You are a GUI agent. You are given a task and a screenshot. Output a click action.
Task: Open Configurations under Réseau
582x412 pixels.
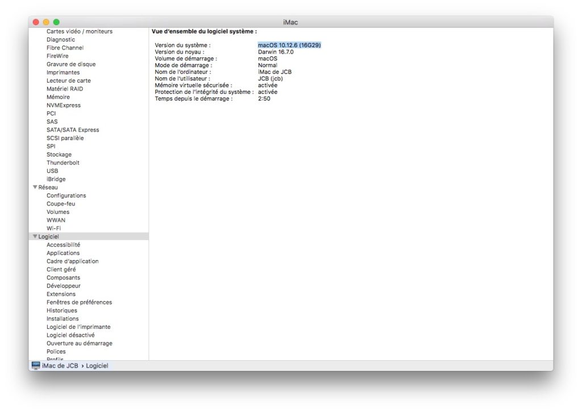[66, 195]
